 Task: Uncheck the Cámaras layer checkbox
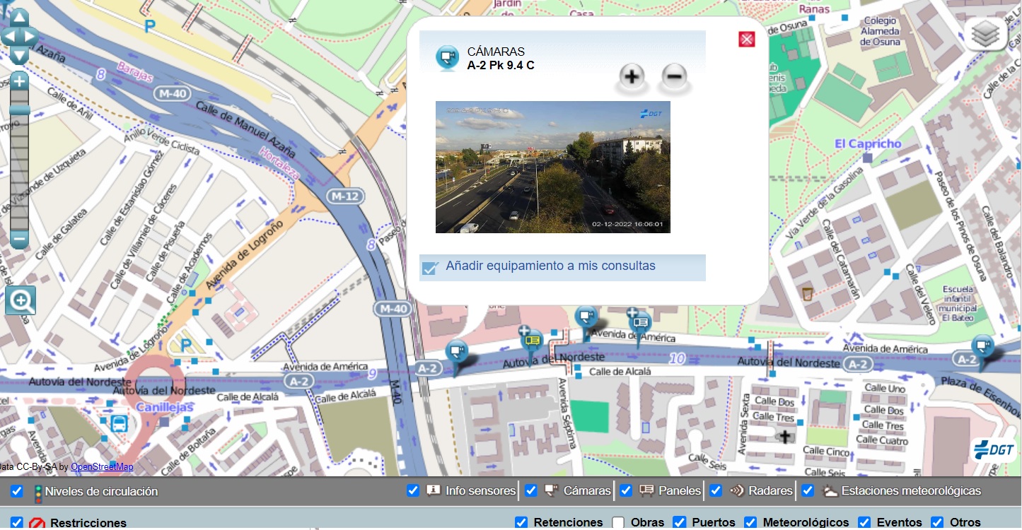click(x=531, y=490)
